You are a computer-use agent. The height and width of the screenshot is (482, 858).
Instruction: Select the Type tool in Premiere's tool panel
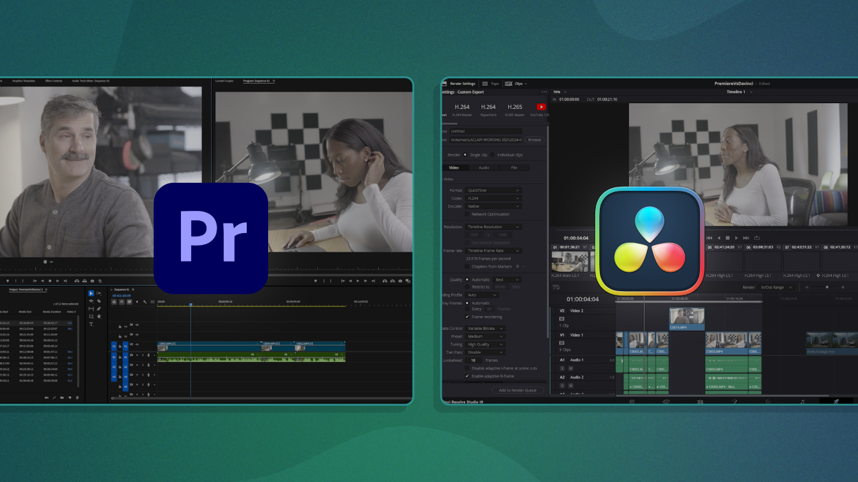(x=91, y=324)
